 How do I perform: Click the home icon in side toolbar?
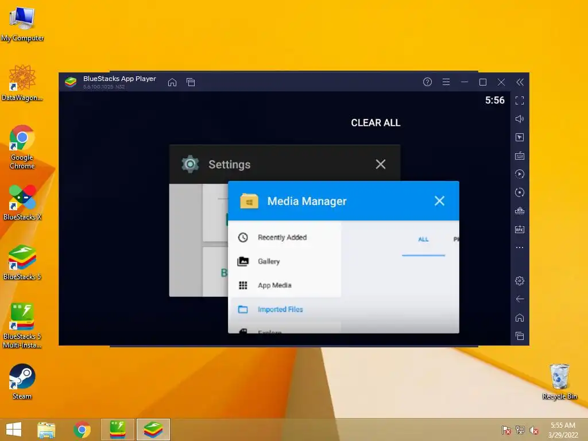tap(520, 318)
